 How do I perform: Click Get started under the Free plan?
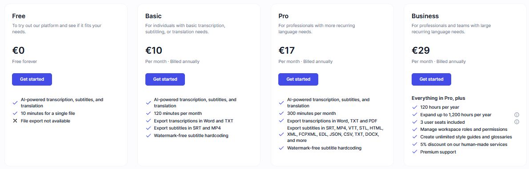click(32, 79)
